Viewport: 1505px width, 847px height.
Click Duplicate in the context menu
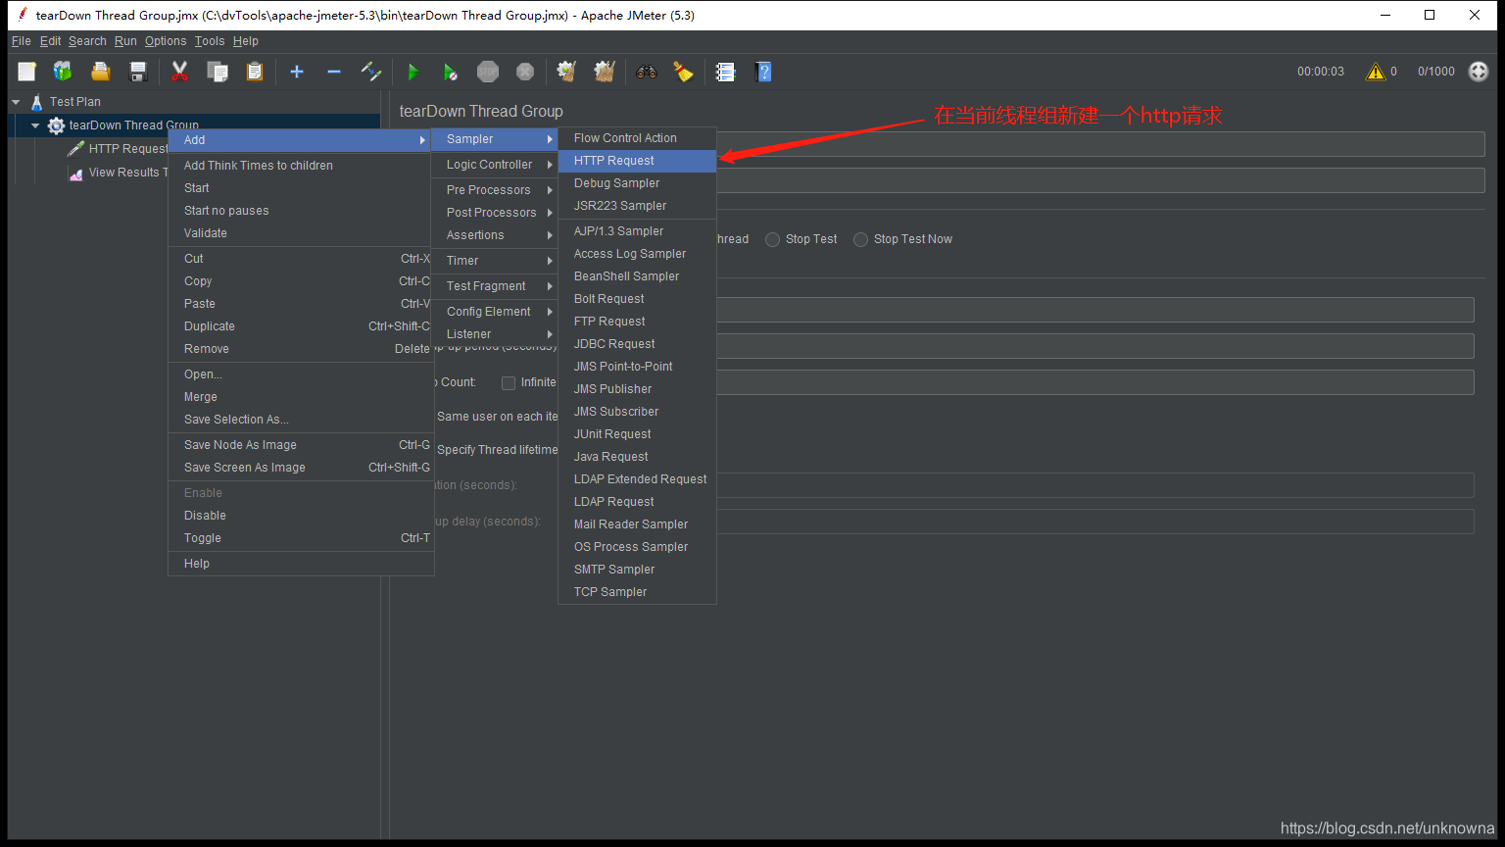click(x=301, y=326)
